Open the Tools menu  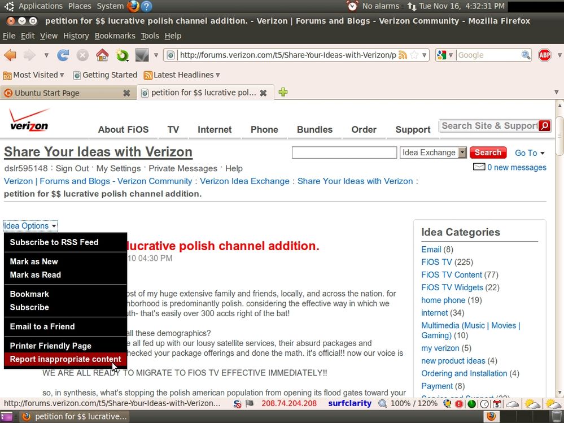[x=150, y=36]
